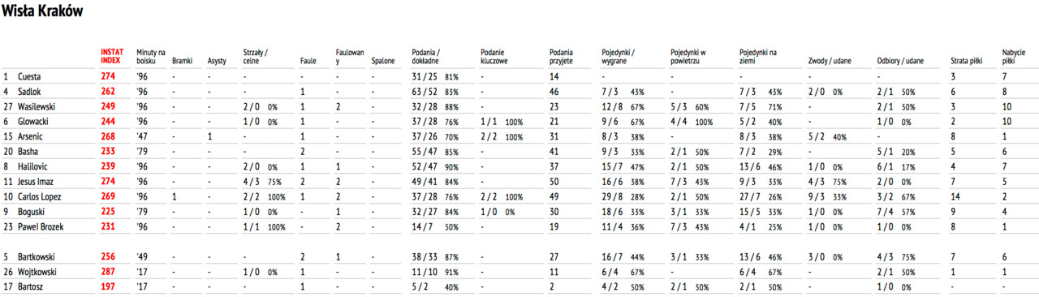Open the Minuty na boisku column header
This screenshot has height=297, width=1039.
(151, 56)
